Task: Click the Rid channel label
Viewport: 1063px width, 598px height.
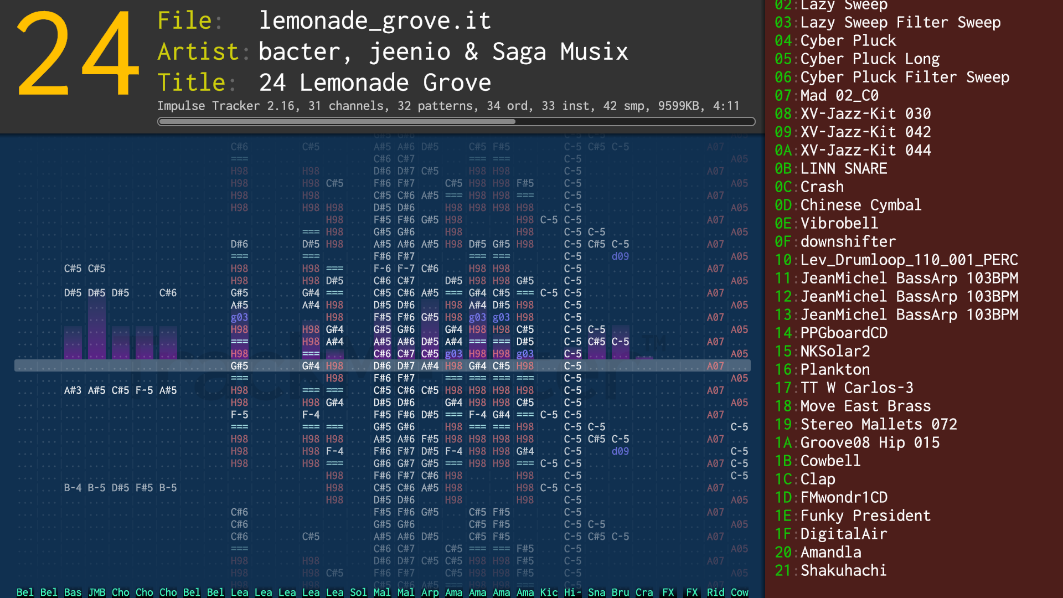Action: [715, 592]
